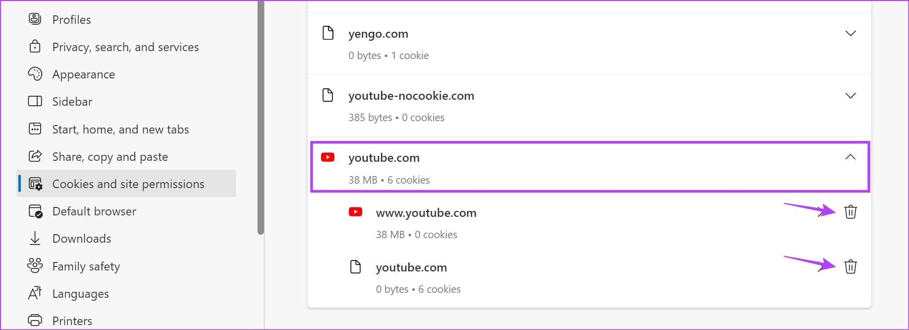Click the Profiles sidebar icon
Viewport: 909px width, 330px height.
pyautogui.click(x=35, y=19)
